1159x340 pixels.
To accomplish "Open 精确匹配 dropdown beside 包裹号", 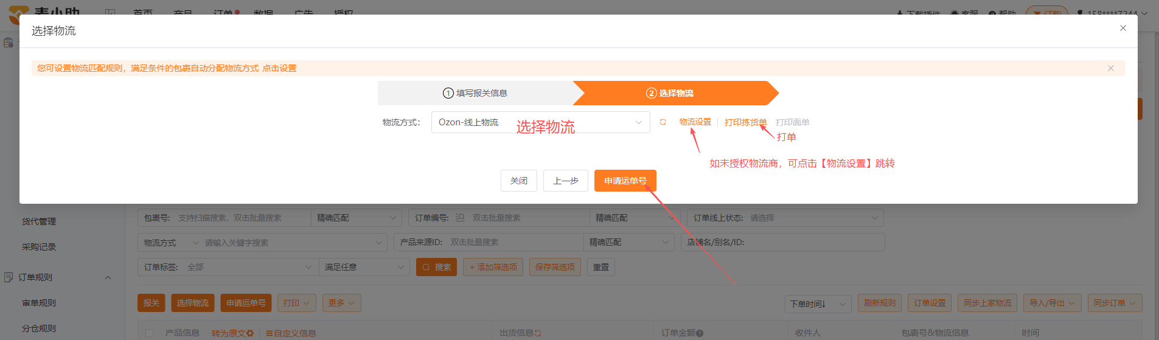I will [x=356, y=218].
